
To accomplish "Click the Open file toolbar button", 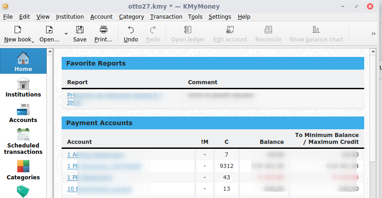I will pos(49,30).
